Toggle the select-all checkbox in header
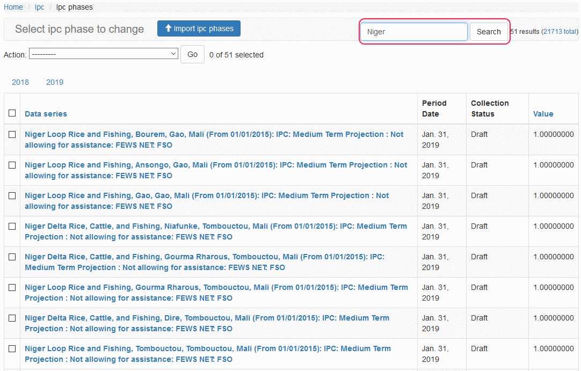 12,113
